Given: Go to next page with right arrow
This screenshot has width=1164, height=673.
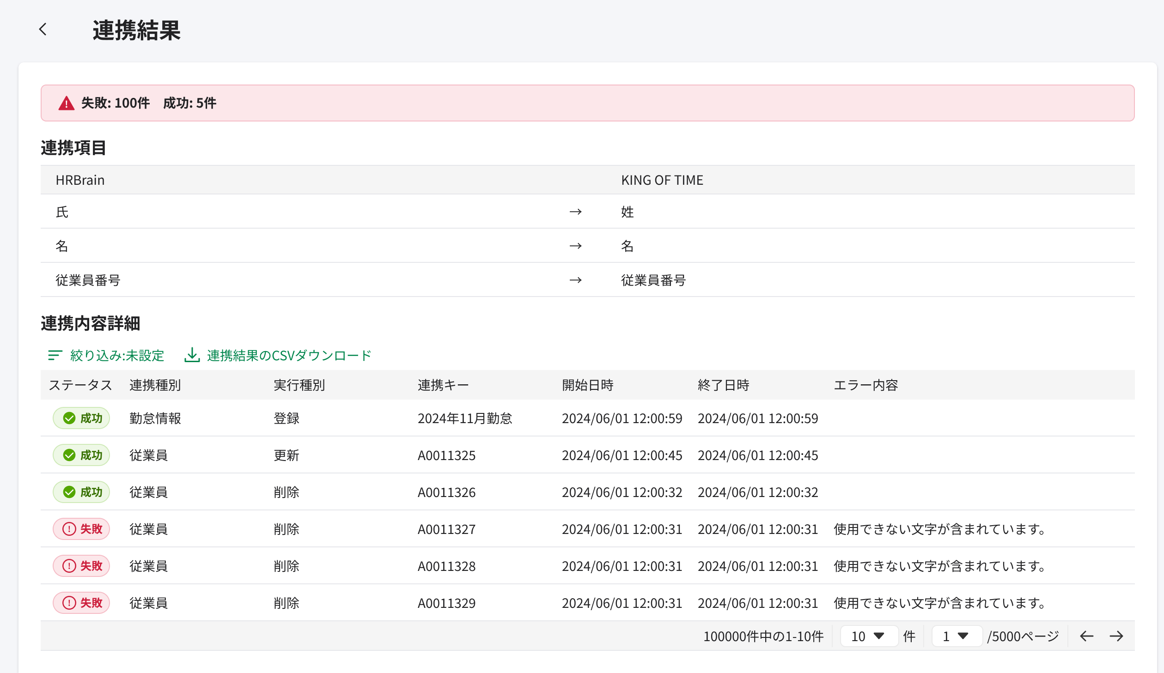Looking at the screenshot, I should tap(1116, 636).
